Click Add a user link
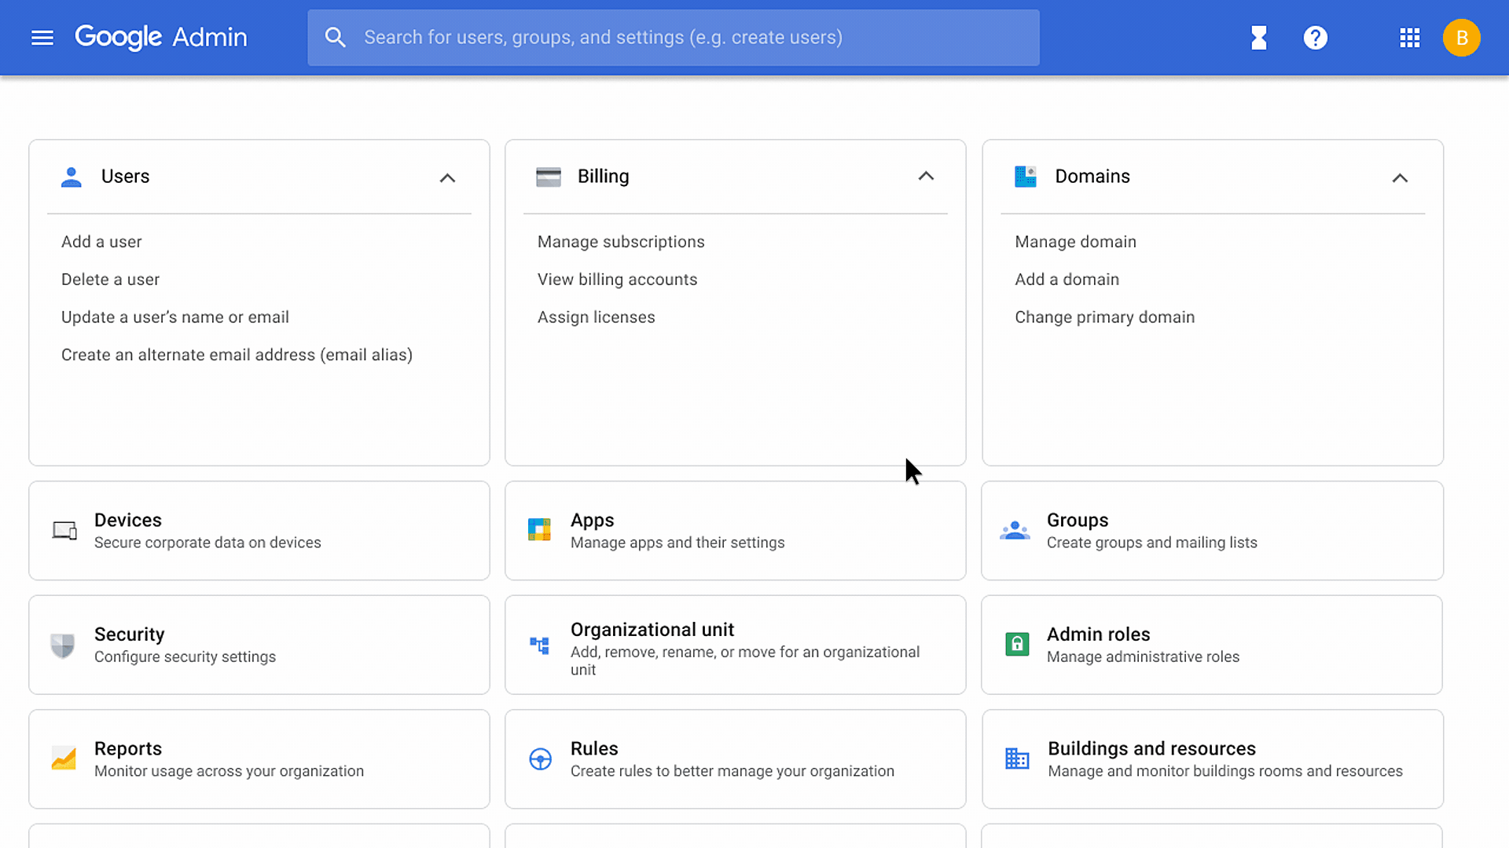This screenshot has width=1509, height=848. pos(101,241)
